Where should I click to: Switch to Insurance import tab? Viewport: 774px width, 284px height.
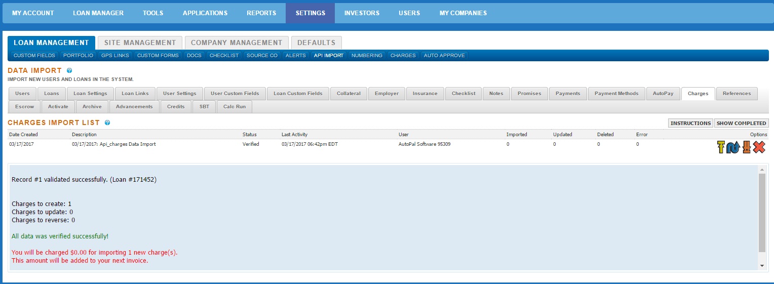tap(425, 94)
